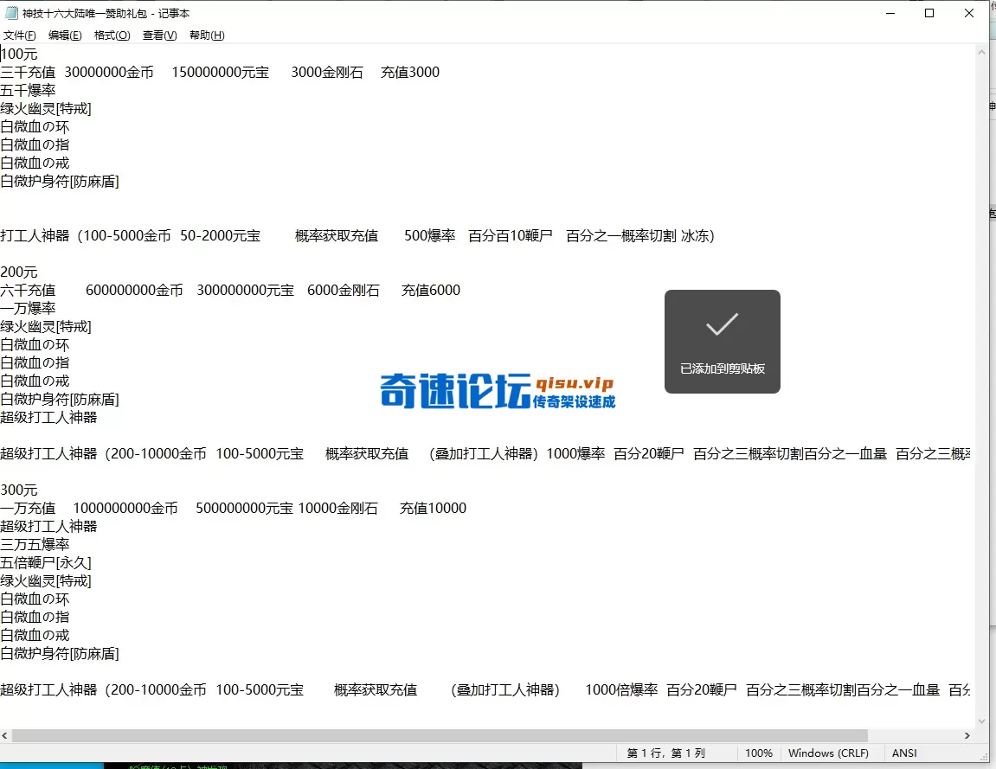Click the ANSI encoding status entry

click(x=904, y=753)
